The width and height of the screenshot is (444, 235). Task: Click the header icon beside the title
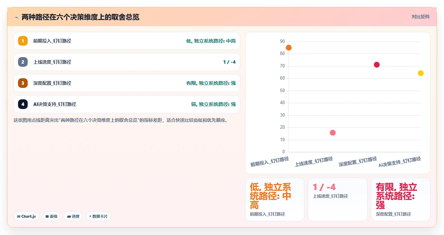[x=16, y=17]
